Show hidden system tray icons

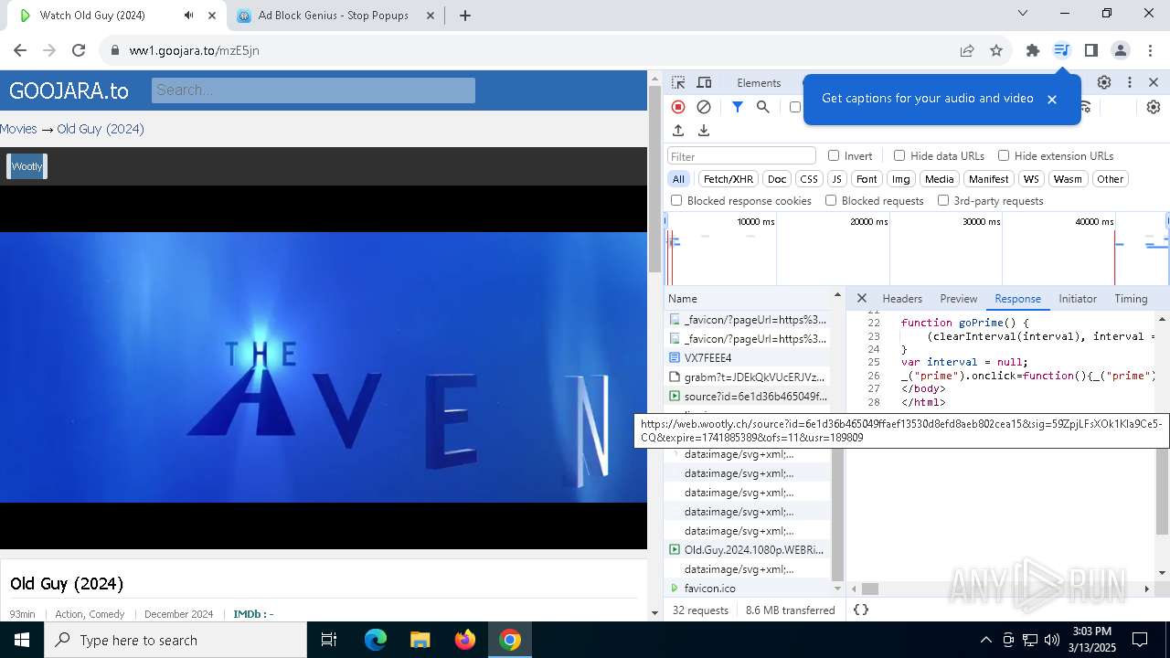[x=985, y=640]
